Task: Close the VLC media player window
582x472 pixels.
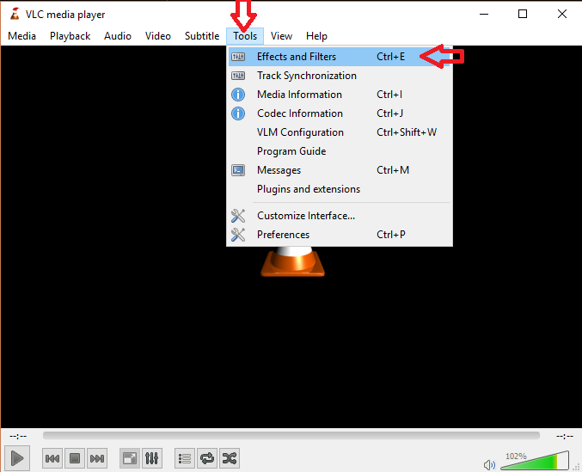Action: (562, 14)
